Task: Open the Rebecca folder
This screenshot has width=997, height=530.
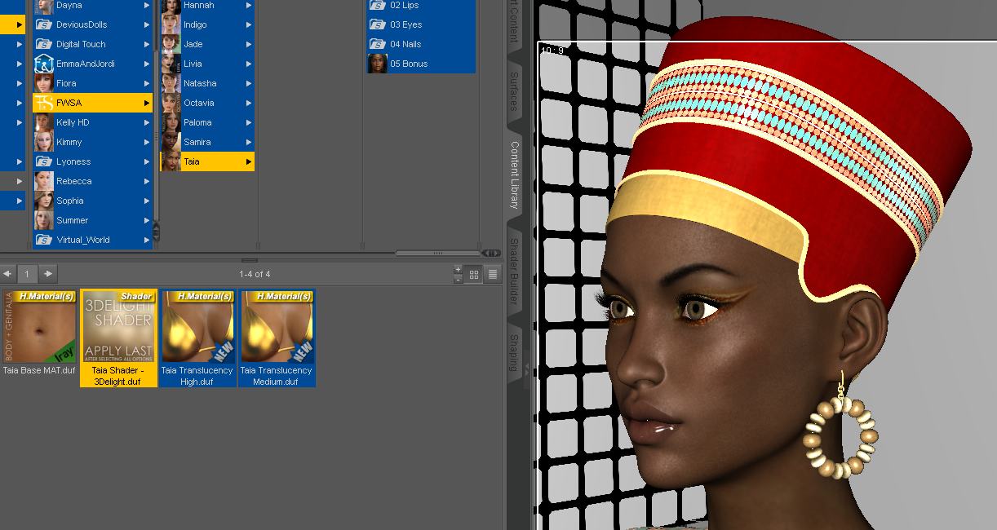Action: click(92, 181)
